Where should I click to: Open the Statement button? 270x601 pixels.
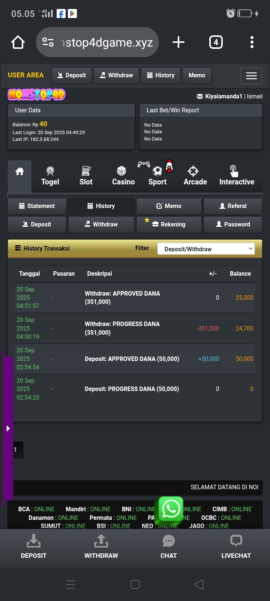[37, 206]
